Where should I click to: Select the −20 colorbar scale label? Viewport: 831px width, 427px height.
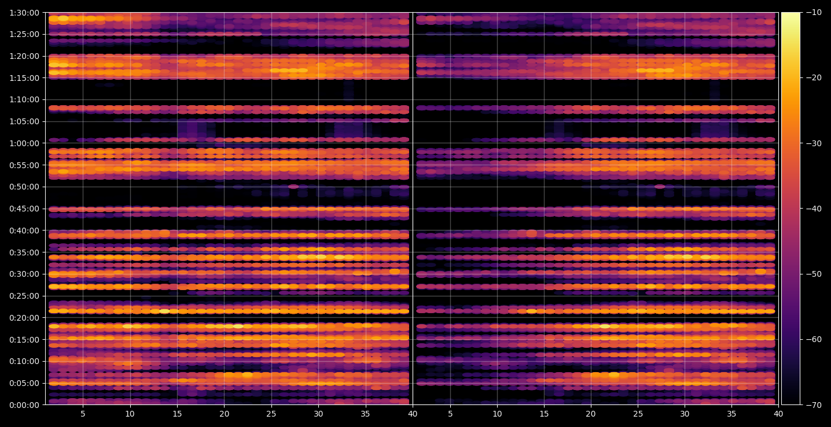click(812, 78)
